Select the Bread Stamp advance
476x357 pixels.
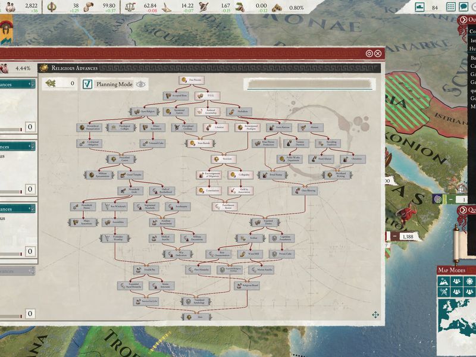(x=273, y=175)
